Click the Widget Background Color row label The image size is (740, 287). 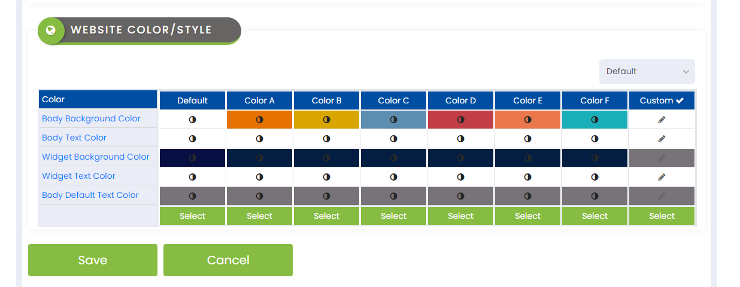click(x=96, y=157)
